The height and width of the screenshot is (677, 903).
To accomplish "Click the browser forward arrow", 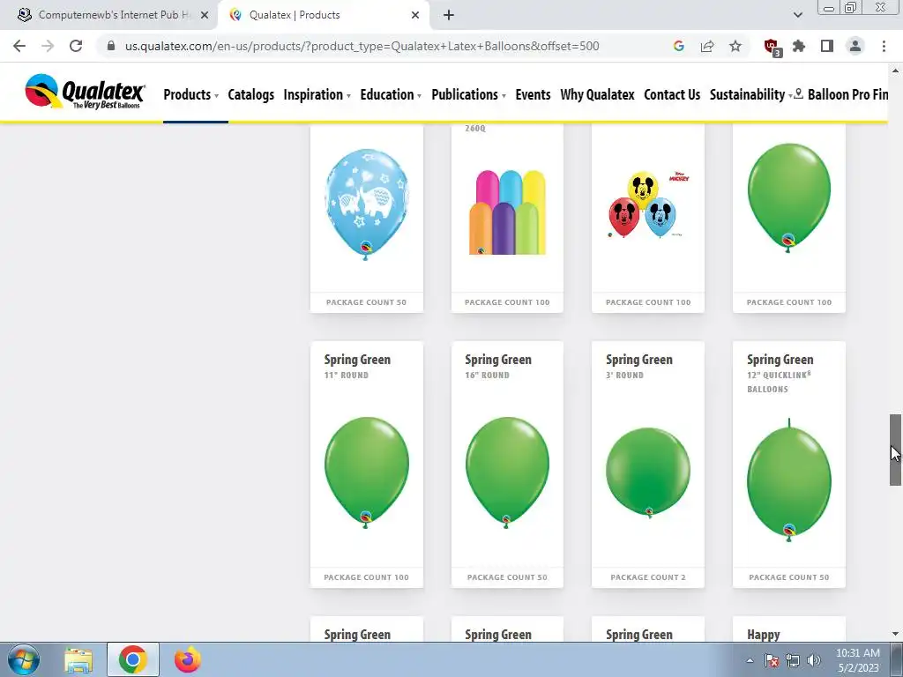I will point(48,46).
